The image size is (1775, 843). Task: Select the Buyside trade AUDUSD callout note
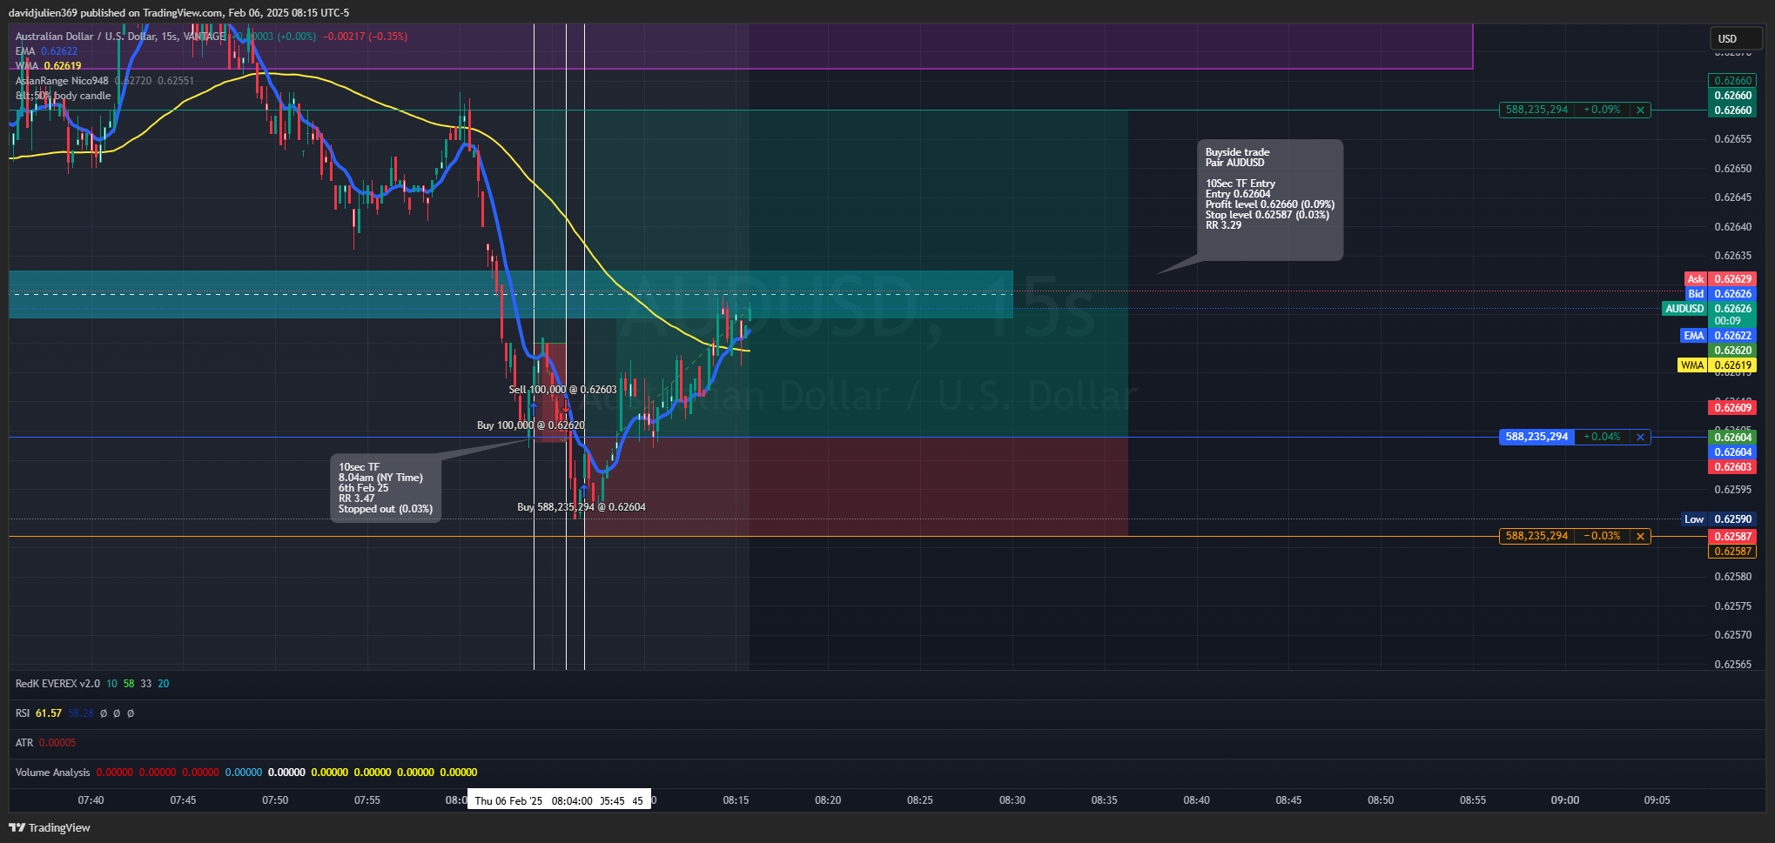(x=1270, y=200)
